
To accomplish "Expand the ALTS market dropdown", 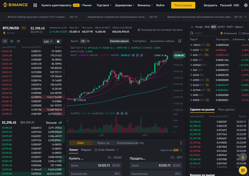I will point(221,27).
